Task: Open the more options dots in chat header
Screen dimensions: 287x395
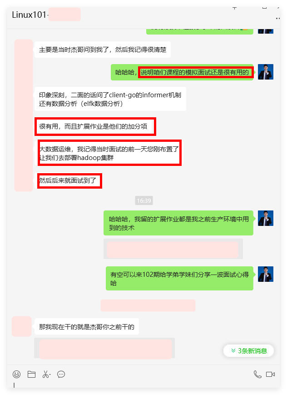Action: click(277, 18)
